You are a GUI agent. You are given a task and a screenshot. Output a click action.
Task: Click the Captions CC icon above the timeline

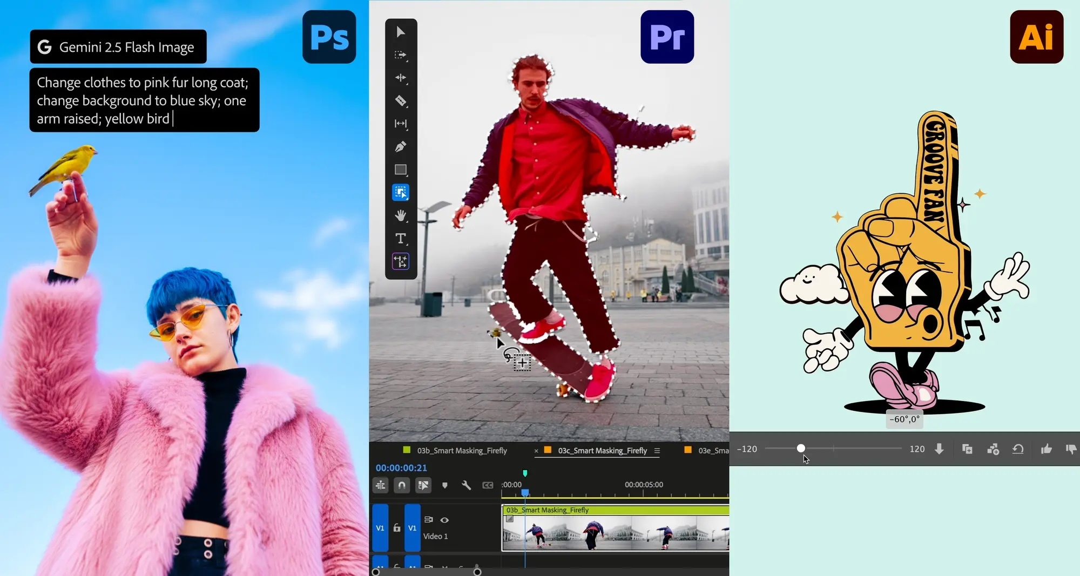pos(488,485)
